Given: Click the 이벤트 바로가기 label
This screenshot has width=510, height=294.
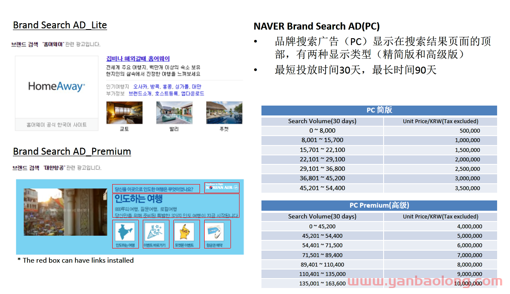Looking at the screenshot, I should (x=155, y=246).
